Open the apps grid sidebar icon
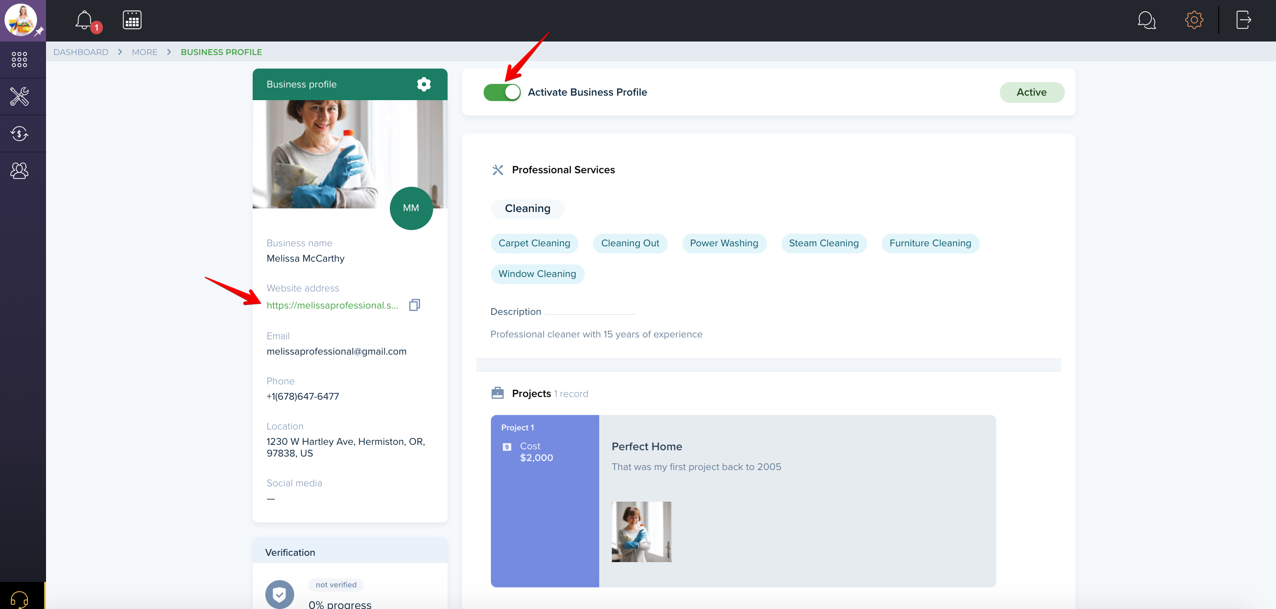 (19, 60)
